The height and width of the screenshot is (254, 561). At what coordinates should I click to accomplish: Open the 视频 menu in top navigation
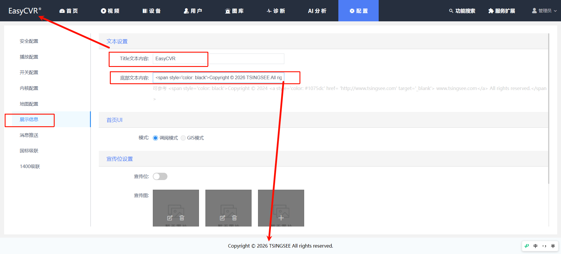(x=110, y=11)
